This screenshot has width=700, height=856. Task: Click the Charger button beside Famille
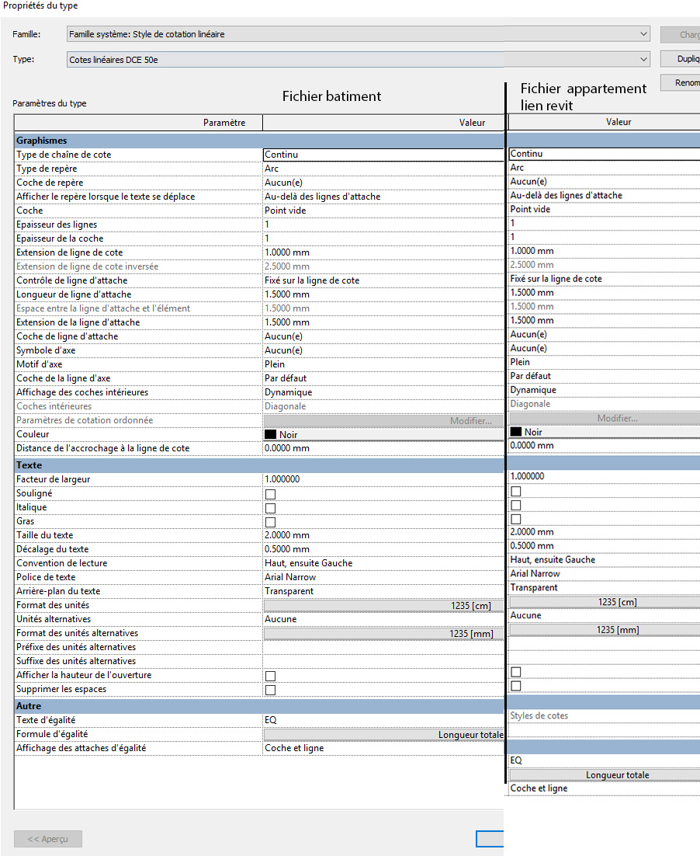pyautogui.click(x=680, y=35)
